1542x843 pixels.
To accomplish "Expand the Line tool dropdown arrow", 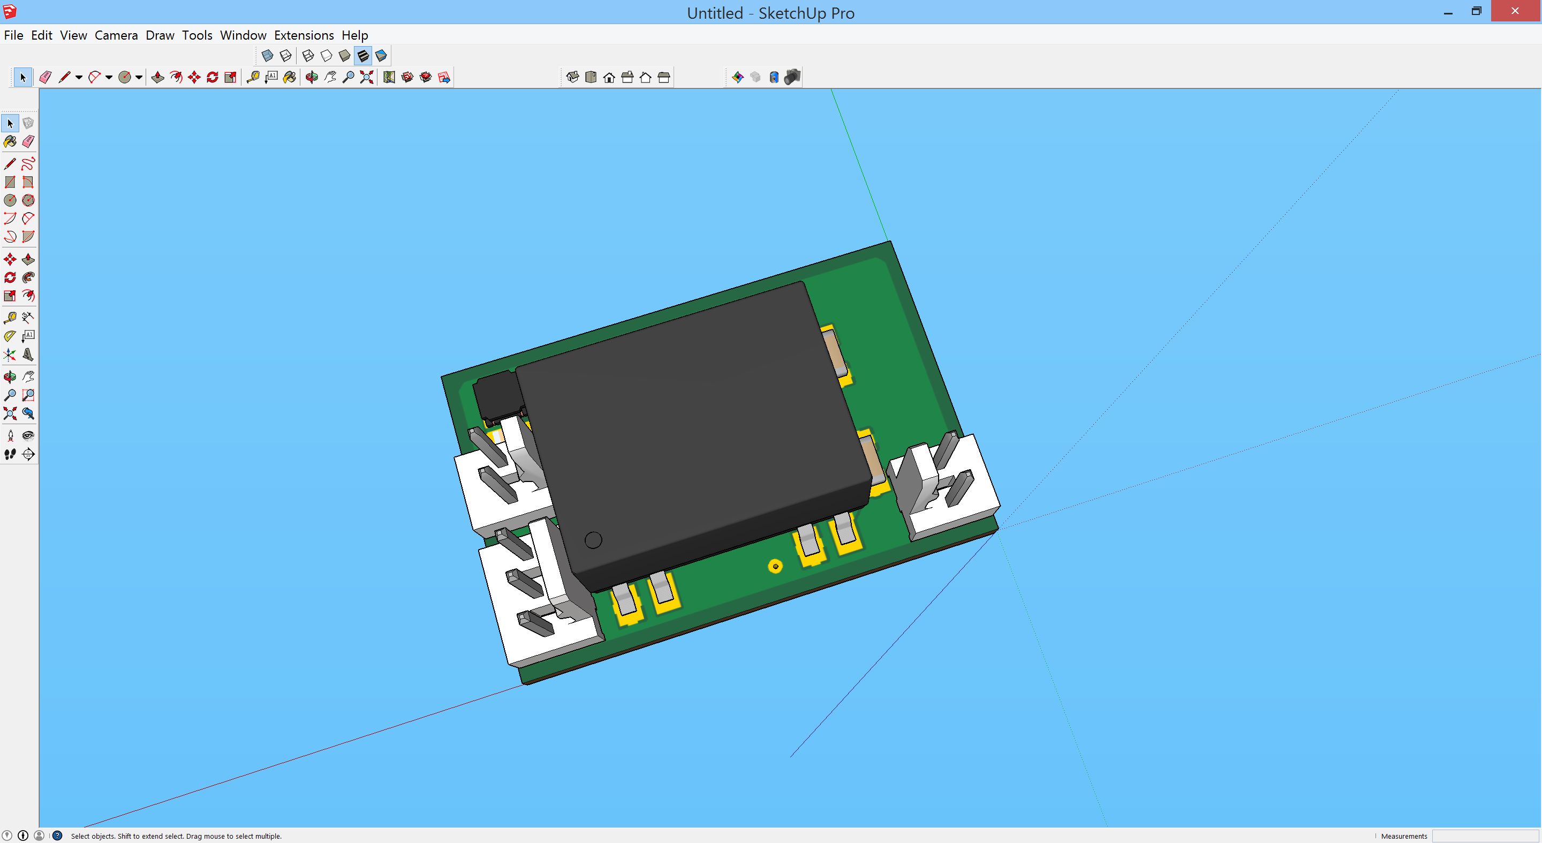I will pyautogui.click(x=78, y=77).
